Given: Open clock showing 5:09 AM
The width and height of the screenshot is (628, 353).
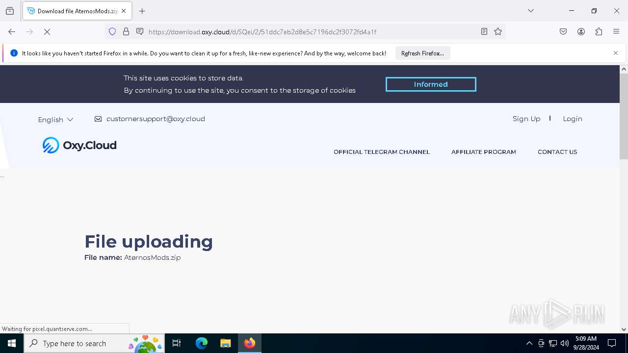Looking at the screenshot, I should [x=586, y=343].
